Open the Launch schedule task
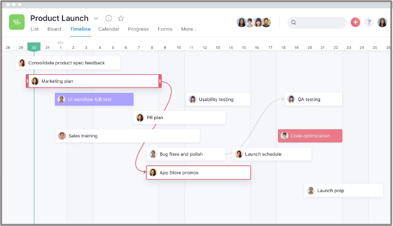 tap(272, 154)
